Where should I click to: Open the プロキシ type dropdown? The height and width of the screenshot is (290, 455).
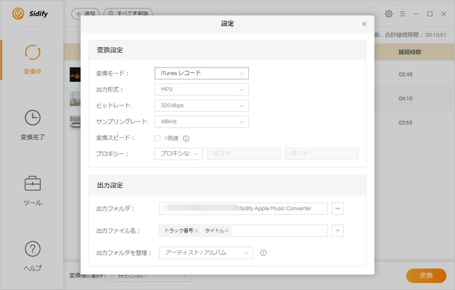click(x=179, y=154)
